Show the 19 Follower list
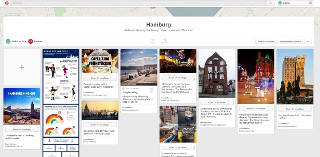The width and height of the screenshot is (320, 157). pyautogui.click(x=164, y=41)
